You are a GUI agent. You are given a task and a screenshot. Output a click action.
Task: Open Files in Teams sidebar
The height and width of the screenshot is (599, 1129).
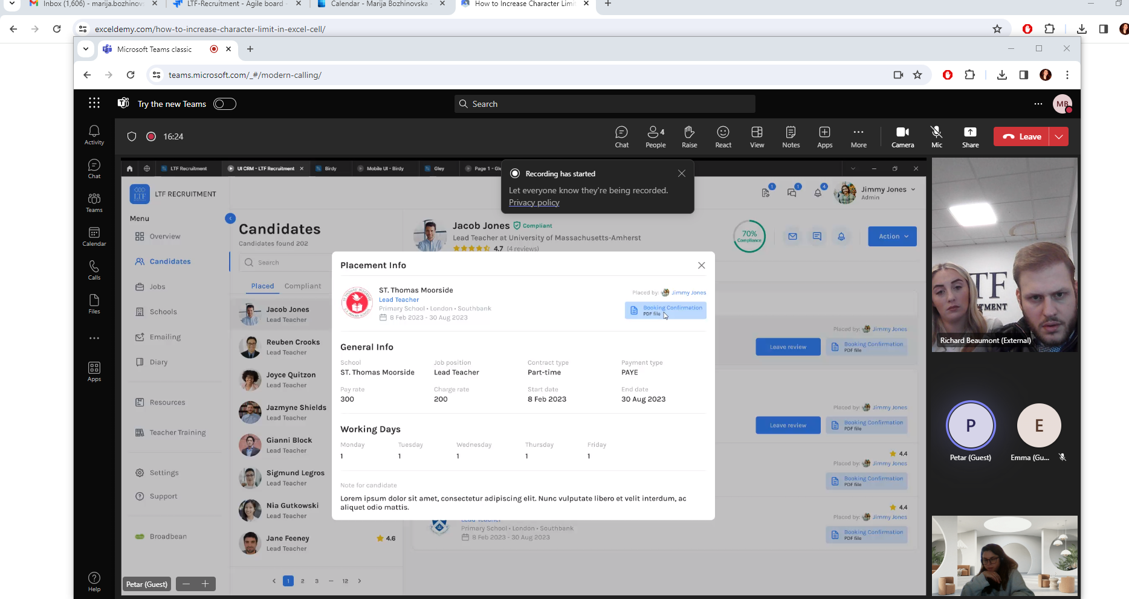(94, 304)
